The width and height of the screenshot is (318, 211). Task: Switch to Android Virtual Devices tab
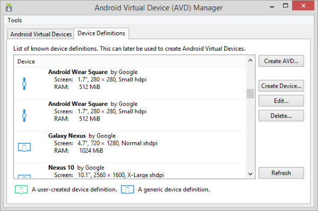click(x=41, y=34)
